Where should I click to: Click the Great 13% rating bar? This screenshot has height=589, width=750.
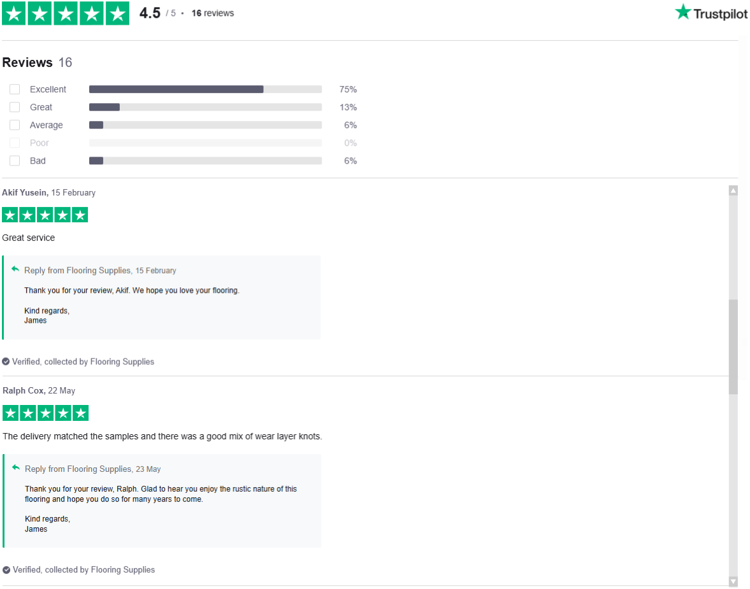[x=205, y=108]
